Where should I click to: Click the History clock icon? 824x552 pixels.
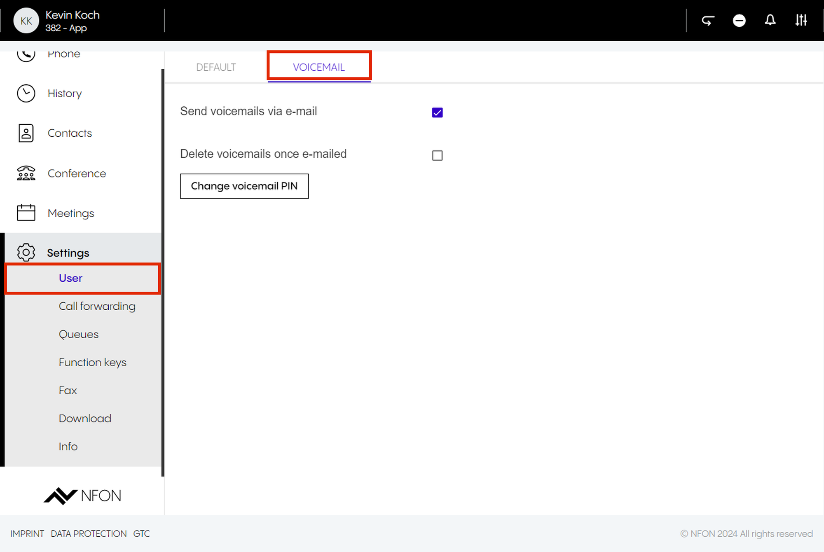tap(26, 94)
